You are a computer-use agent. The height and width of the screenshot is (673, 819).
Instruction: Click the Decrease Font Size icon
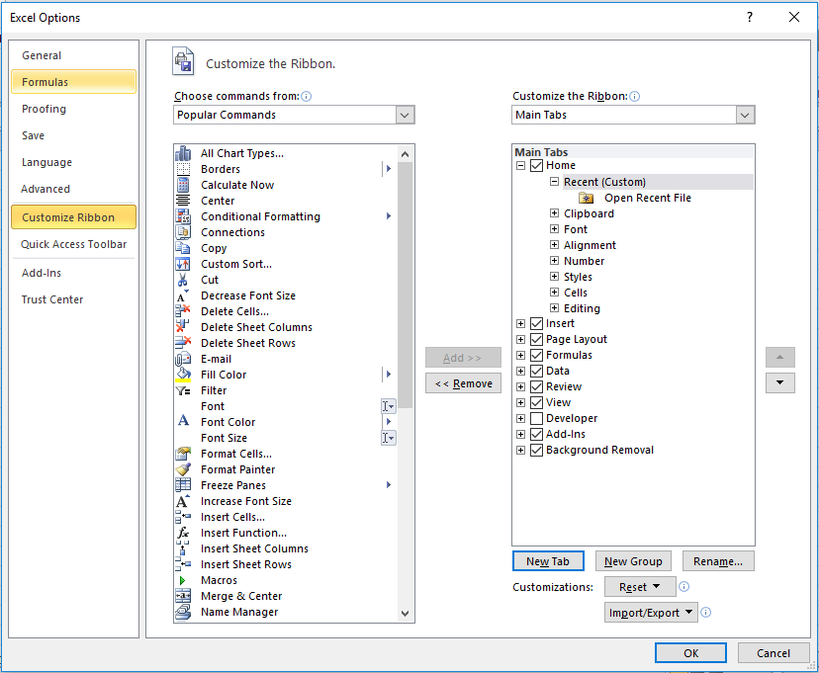182,295
